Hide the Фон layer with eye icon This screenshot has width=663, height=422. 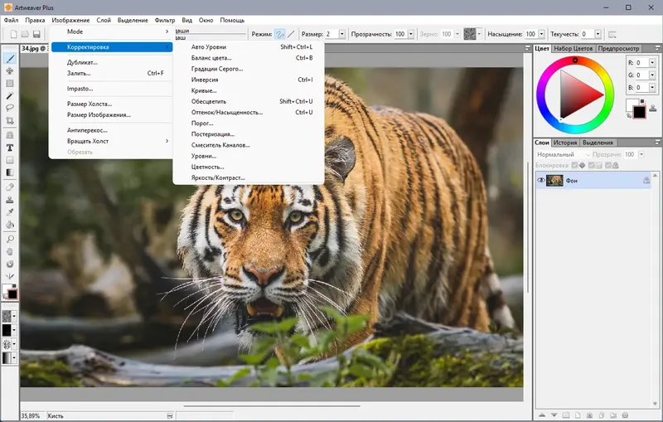pos(541,180)
